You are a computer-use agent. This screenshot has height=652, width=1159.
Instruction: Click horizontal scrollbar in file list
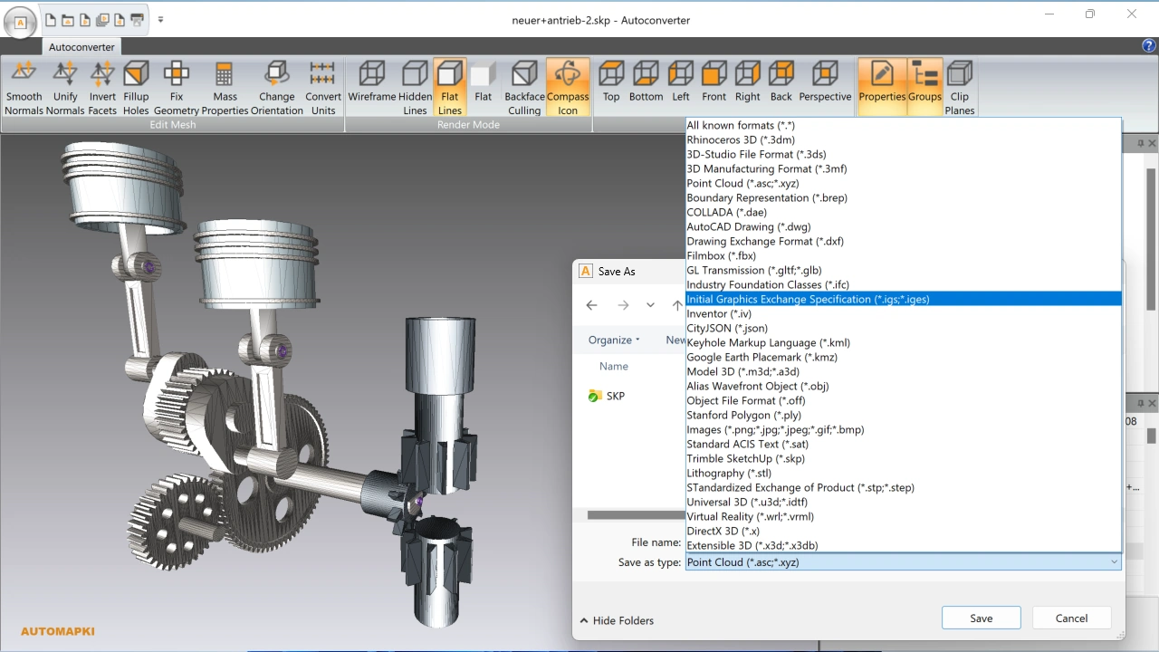(x=636, y=515)
